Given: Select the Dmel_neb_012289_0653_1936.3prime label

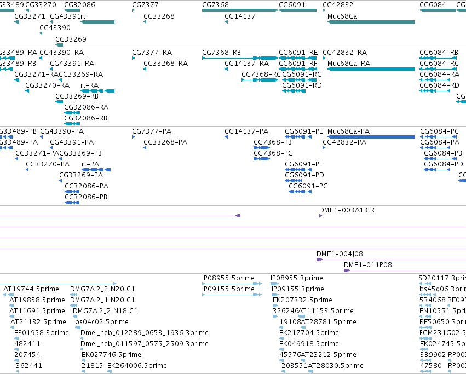Looking at the screenshot, I should pyautogui.click(x=145, y=333).
